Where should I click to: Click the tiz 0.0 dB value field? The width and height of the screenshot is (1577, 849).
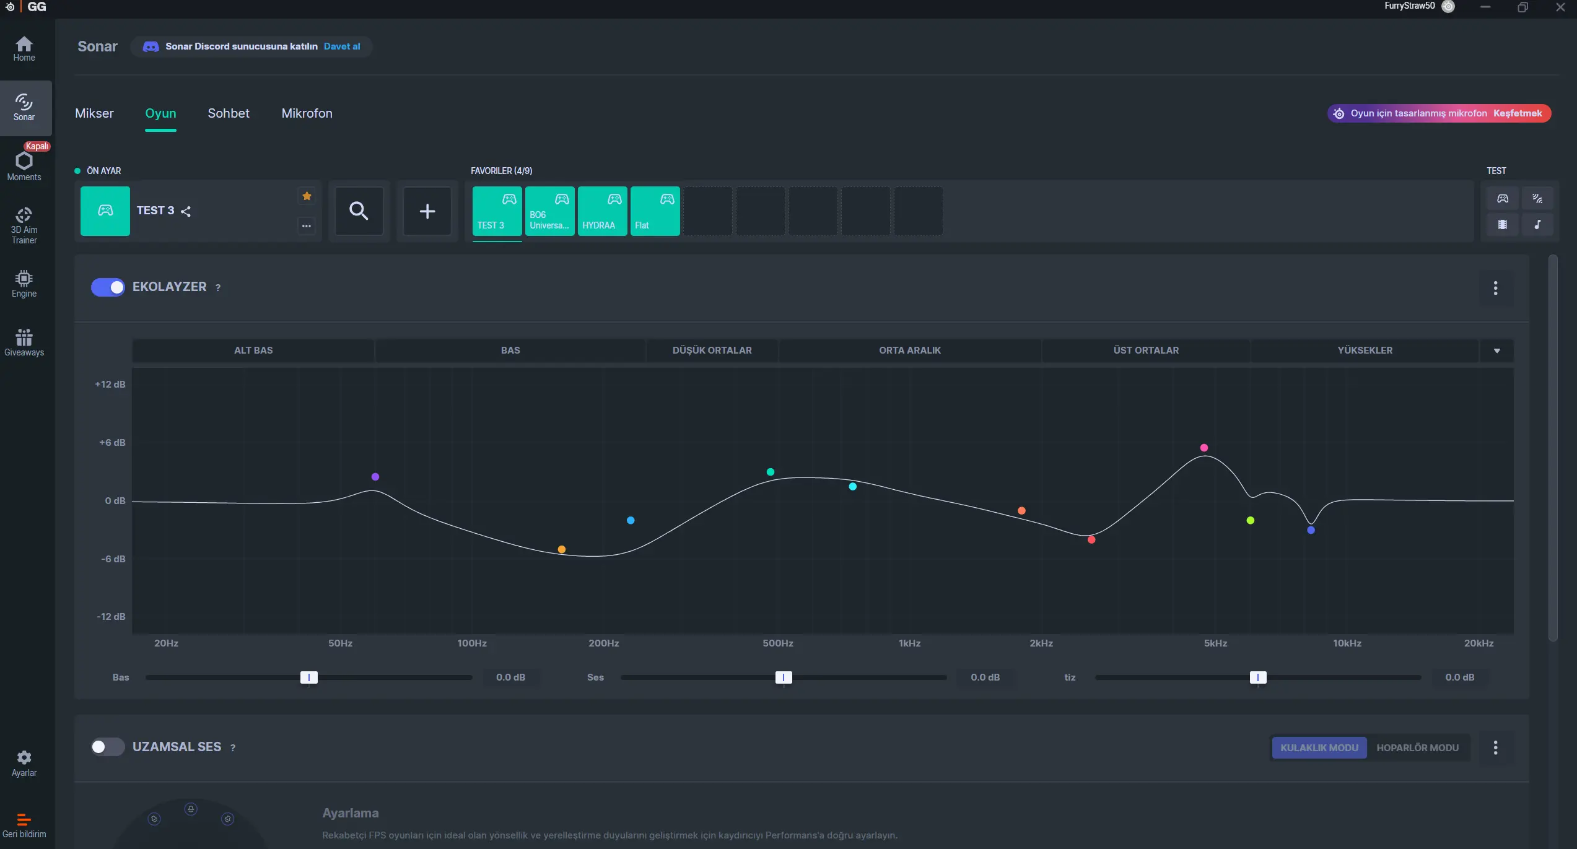click(1460, 677)
